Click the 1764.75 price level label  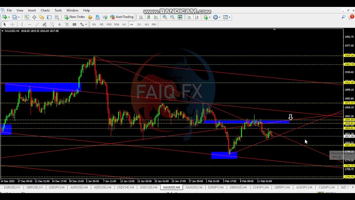tap(349, 166)
